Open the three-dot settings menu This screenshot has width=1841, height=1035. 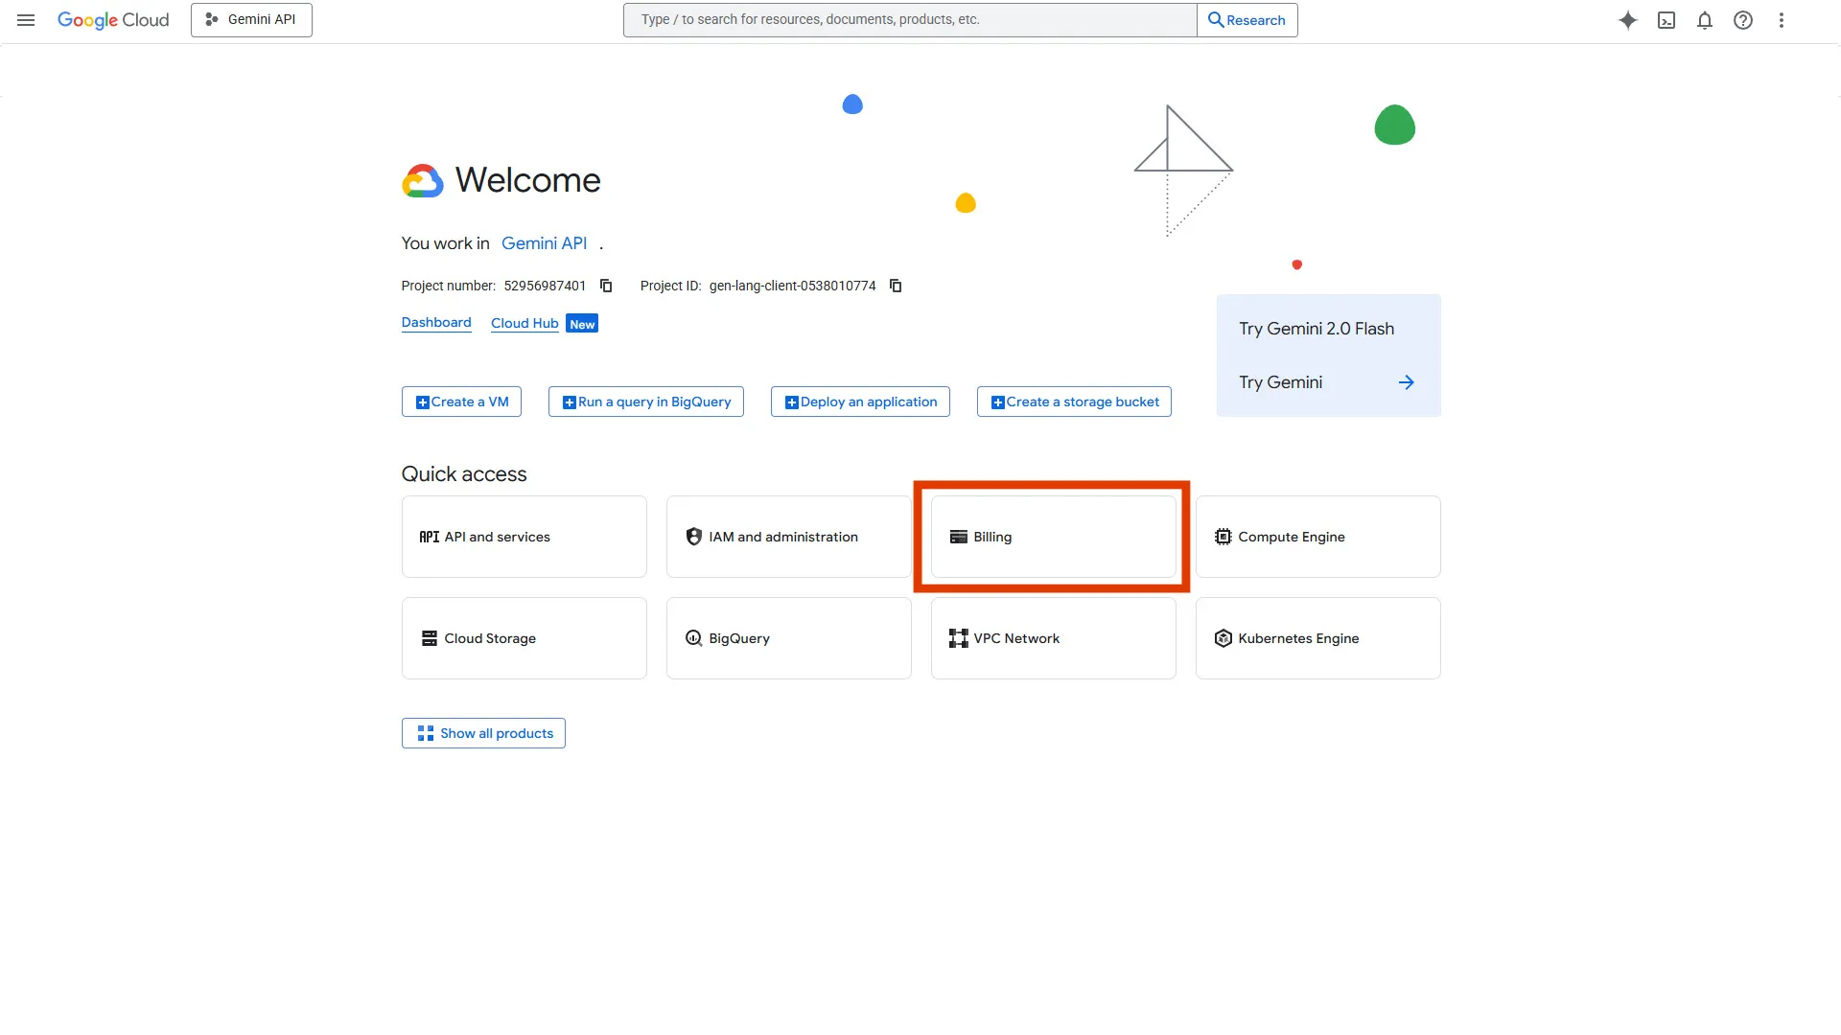pyautogui.click(x=1782, y=20)
